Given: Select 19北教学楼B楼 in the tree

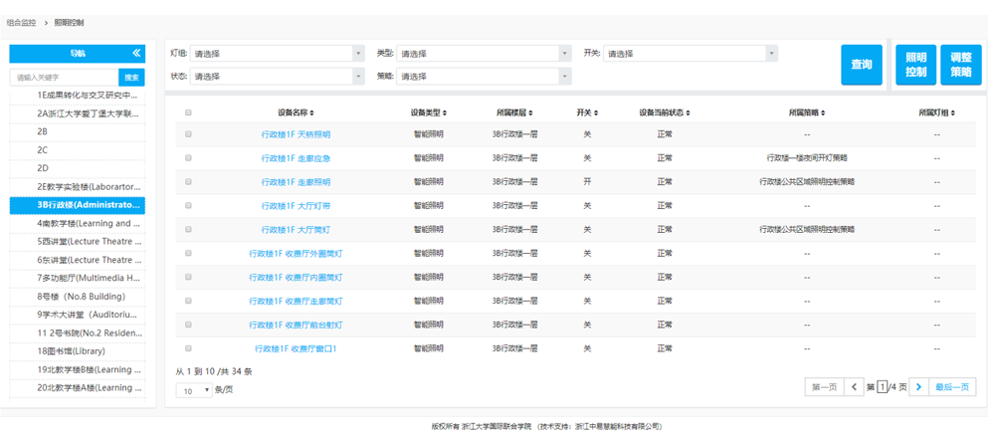Looking at the screenshot, I should point(87,369).
